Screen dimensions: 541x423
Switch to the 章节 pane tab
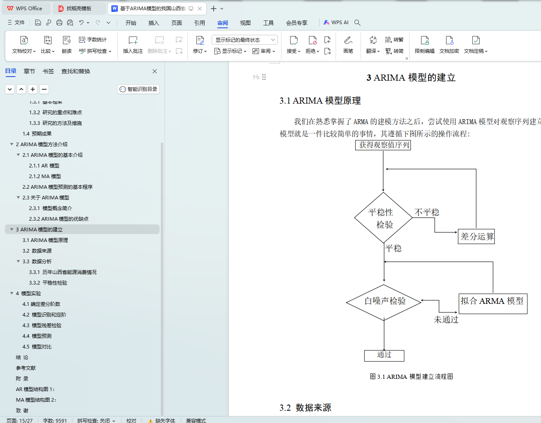tap(29, 71)
